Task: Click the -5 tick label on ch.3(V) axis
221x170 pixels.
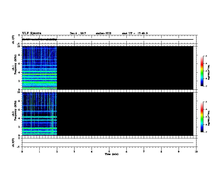Action: 19,147
